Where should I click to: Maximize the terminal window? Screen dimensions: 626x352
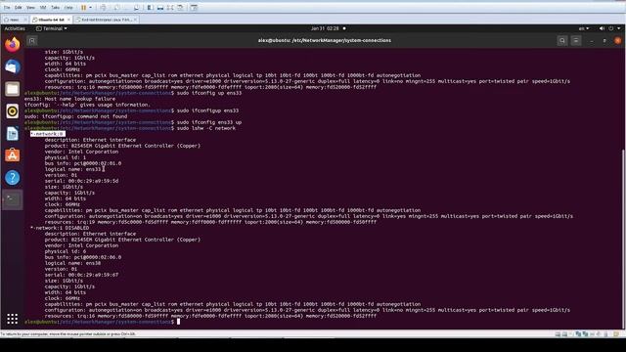604,40
